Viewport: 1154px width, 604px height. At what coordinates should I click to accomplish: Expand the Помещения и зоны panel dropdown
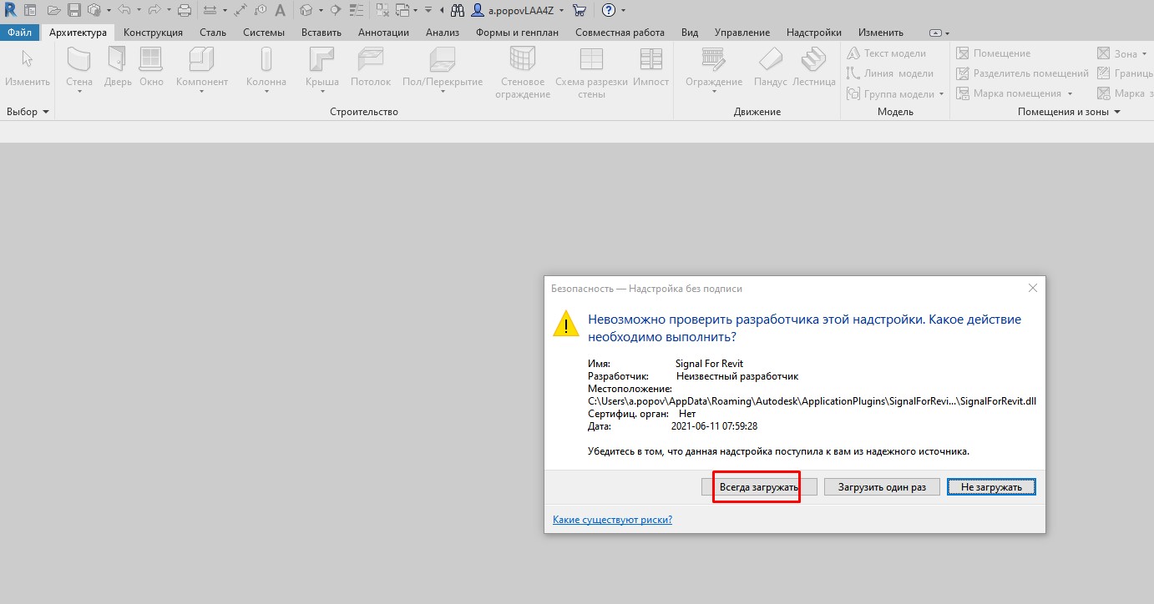point(1117,112)
